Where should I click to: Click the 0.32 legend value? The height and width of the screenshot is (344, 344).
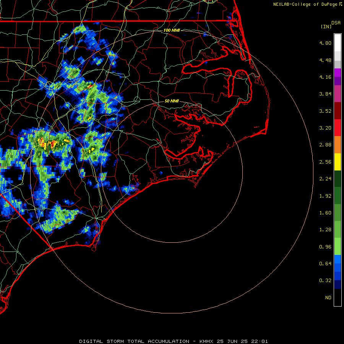pyautogui.click(x=325, y=281)
